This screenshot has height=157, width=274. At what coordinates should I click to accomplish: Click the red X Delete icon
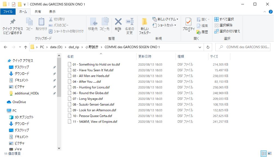118,24
